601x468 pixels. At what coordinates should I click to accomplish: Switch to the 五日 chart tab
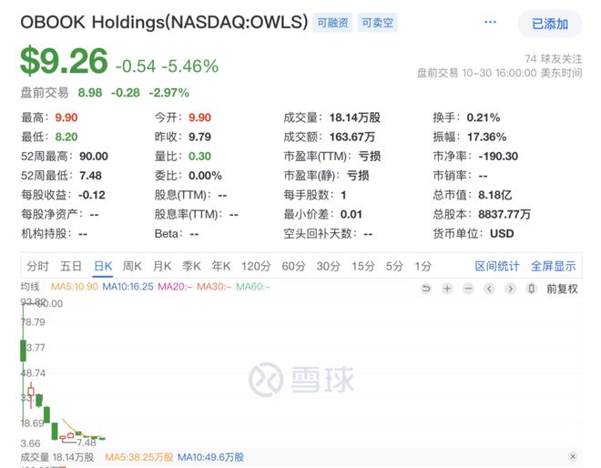(71, 266)
